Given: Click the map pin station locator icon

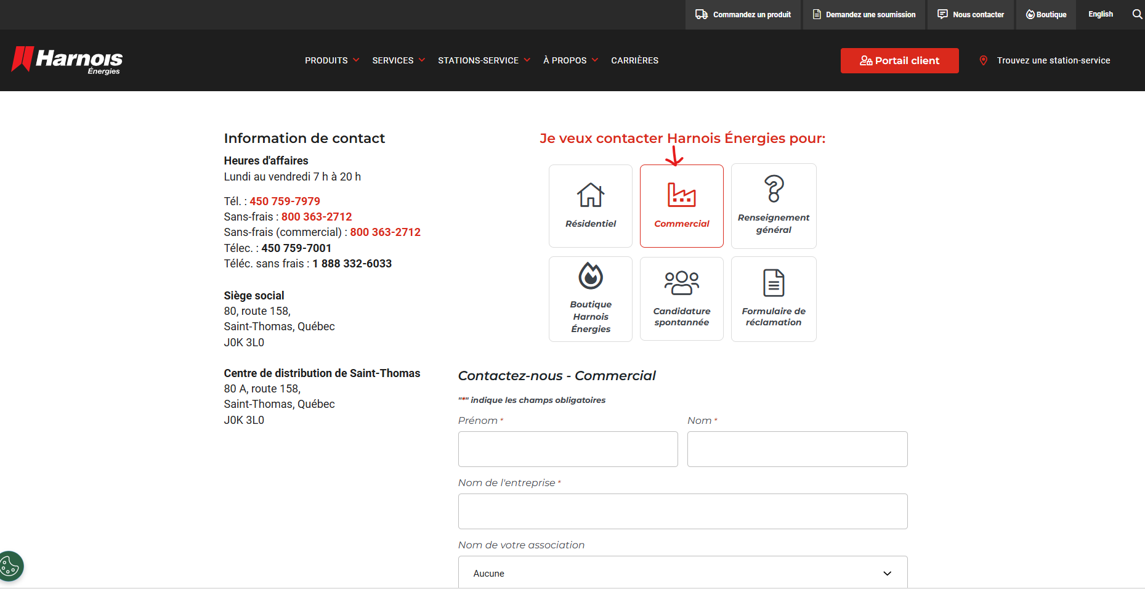Looking at the screenshot, I should pyautogui.click(x=984, y=60).
